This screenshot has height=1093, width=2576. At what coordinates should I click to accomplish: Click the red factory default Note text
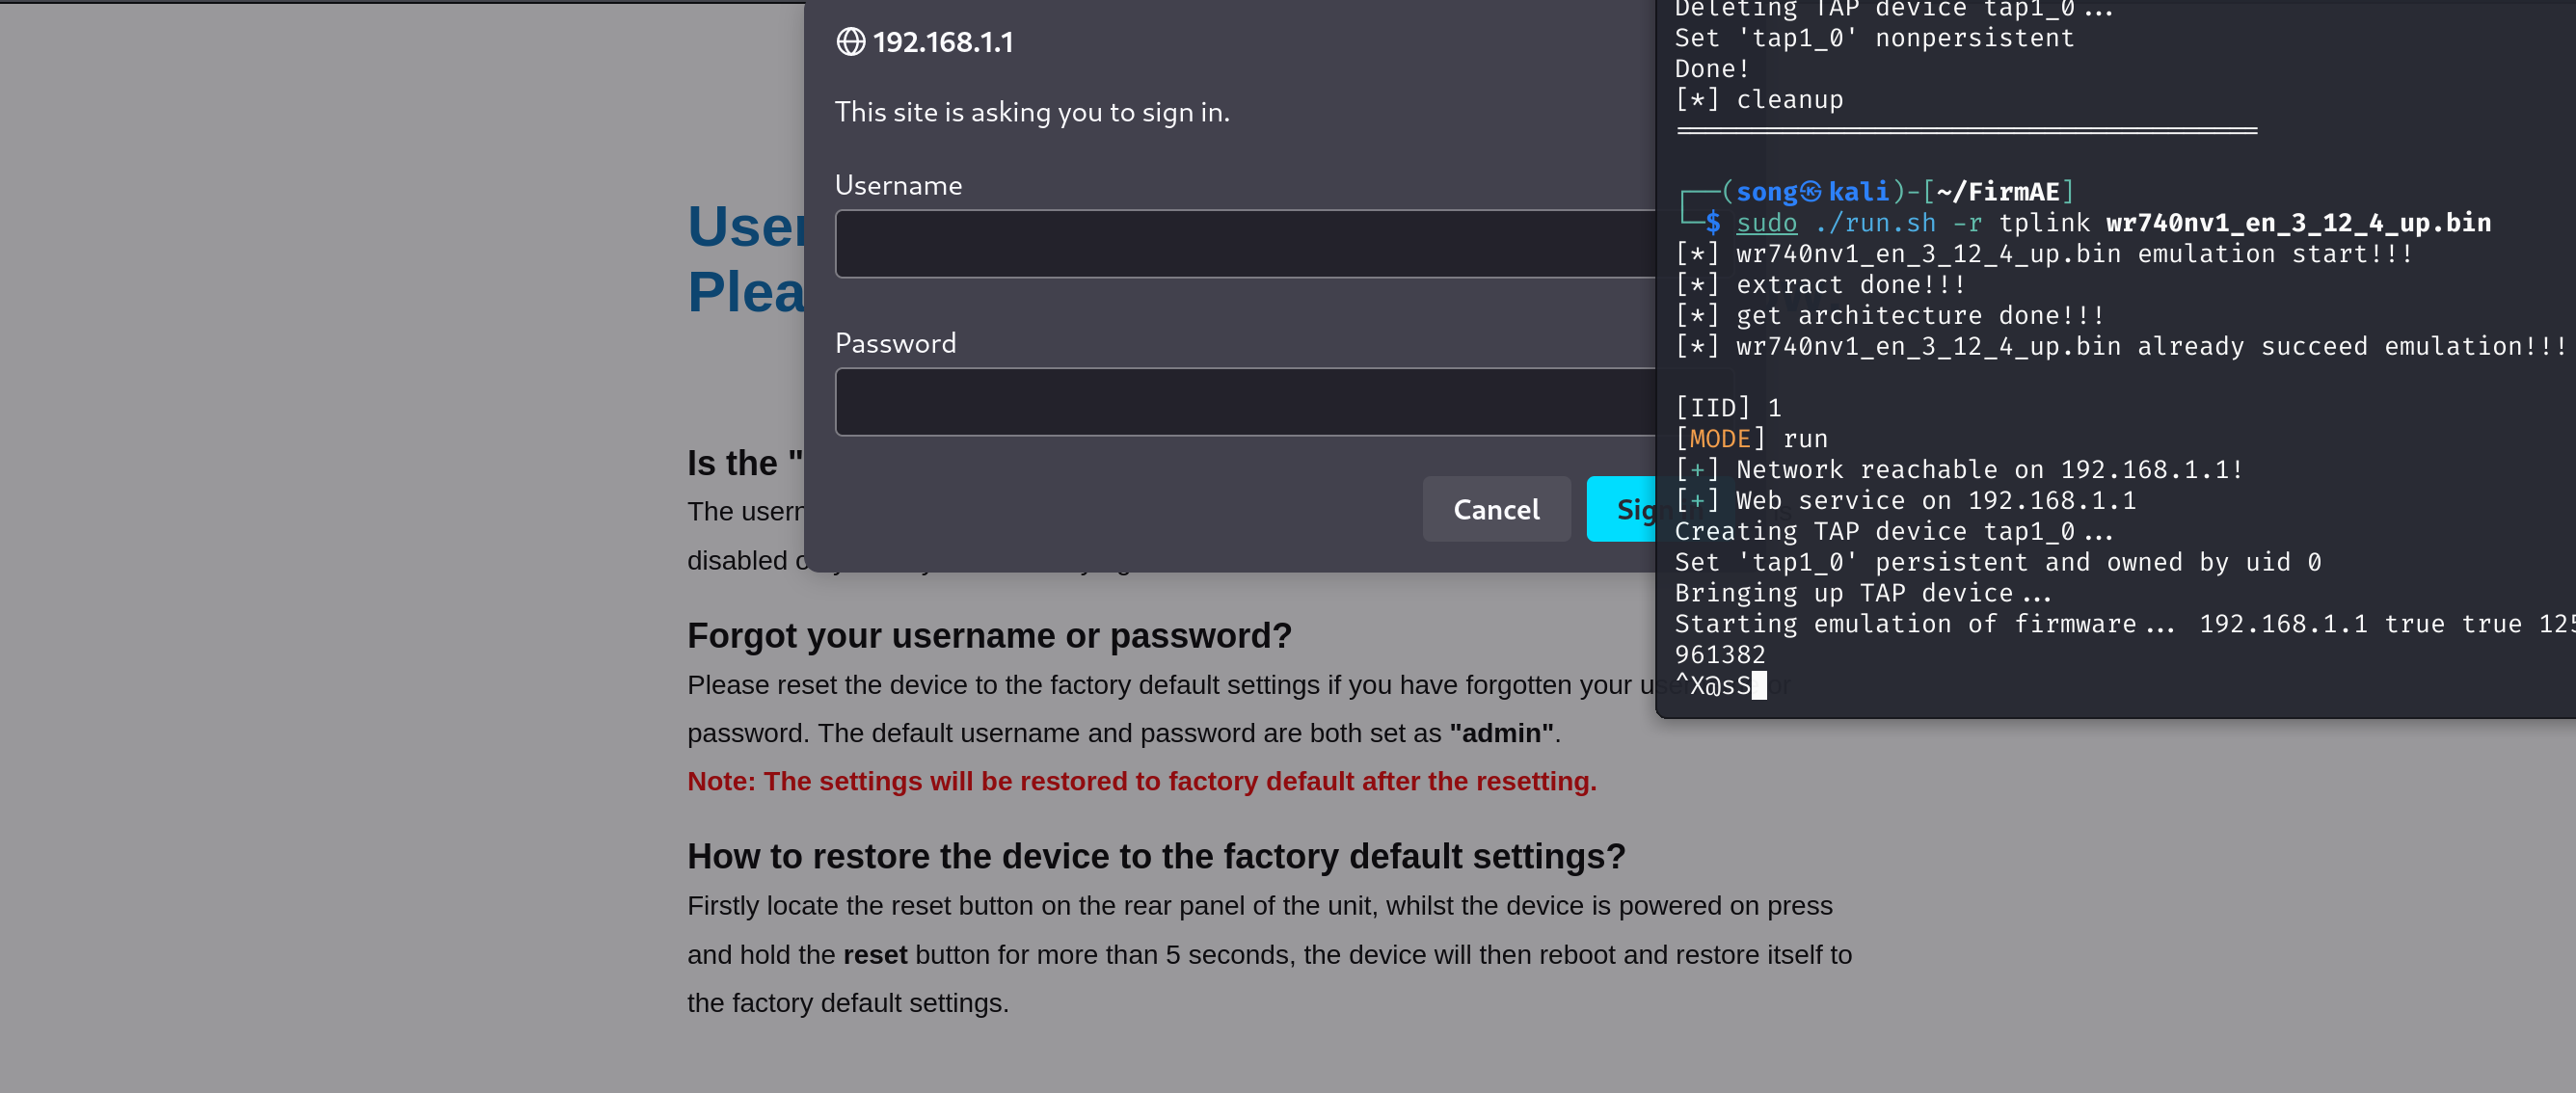1141,782
